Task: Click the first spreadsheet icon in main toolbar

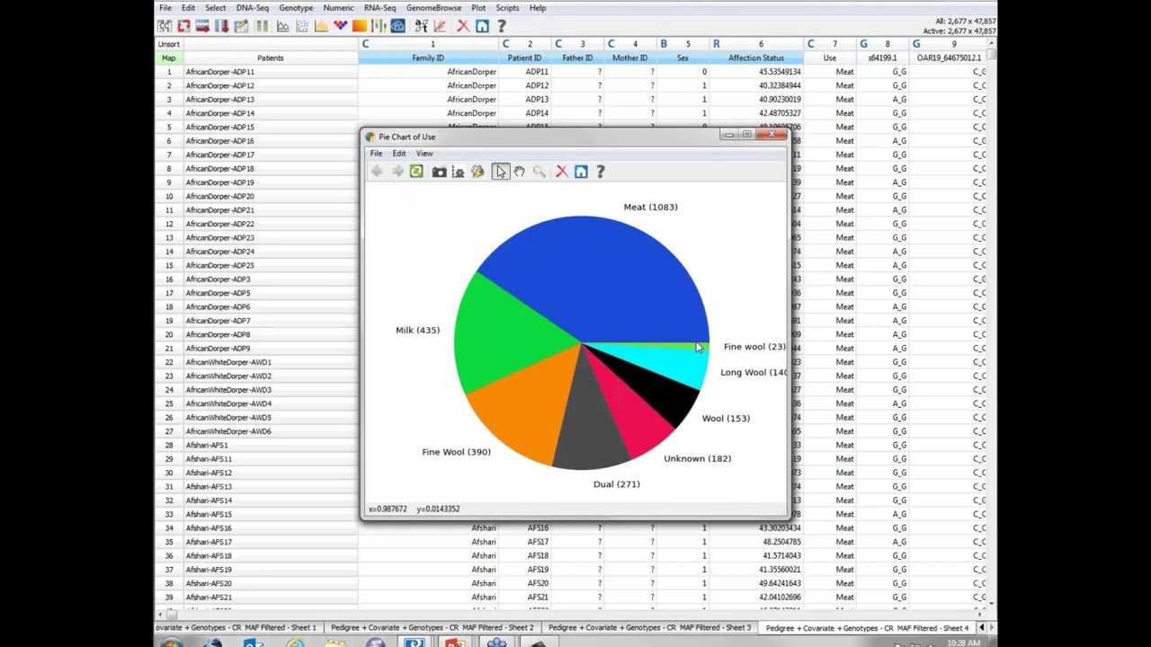Action: [165, 26]
